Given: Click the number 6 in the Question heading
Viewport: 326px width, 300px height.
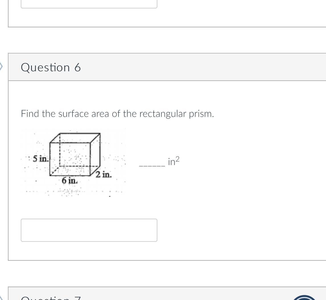Looking at the screenshot, I should [78, 68].
